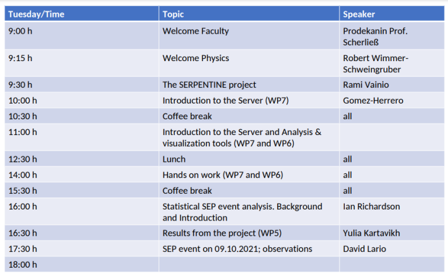
Task: Select the Lunch topic cell
Action: coord(249,159)
